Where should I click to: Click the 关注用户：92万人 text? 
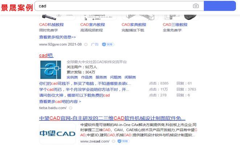point(82,67)
